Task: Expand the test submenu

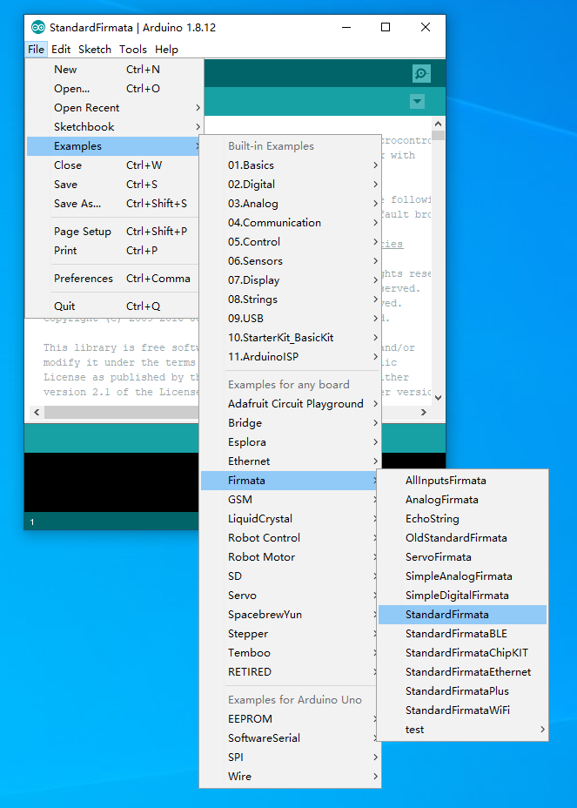Action: [463, 729]
